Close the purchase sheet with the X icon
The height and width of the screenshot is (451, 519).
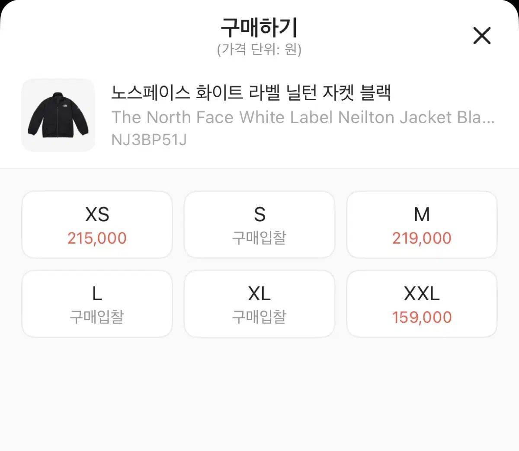(481, 35)
